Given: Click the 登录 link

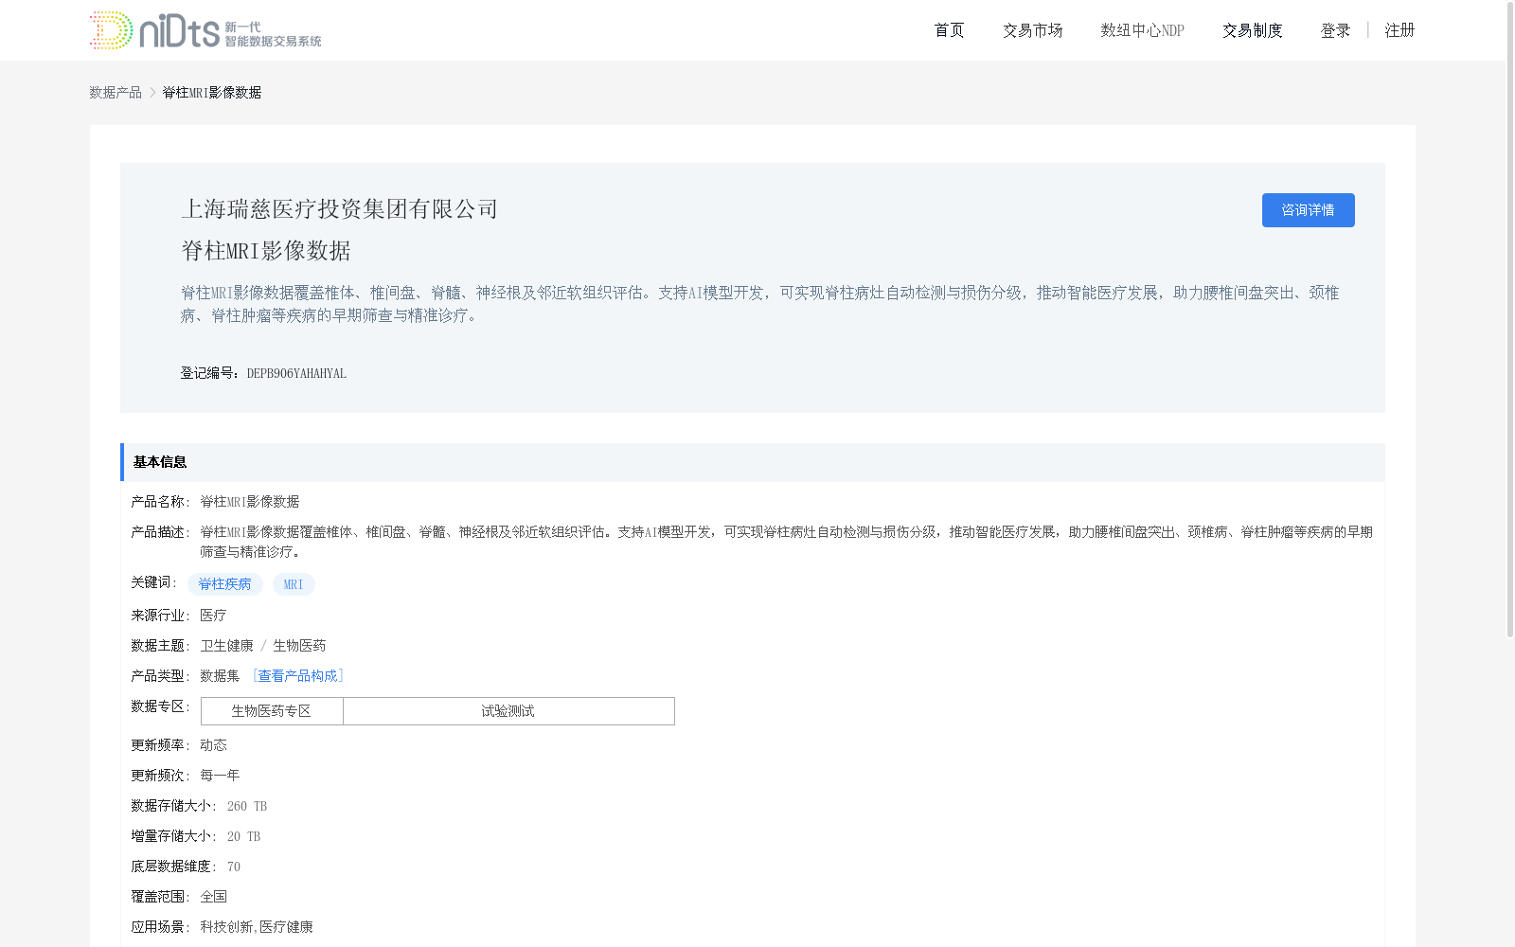Looking at the screenshot, I should pos(1335,30).
